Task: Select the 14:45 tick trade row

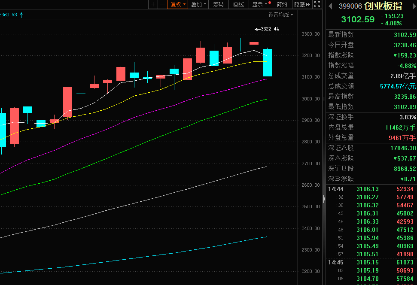Action: 371,262
